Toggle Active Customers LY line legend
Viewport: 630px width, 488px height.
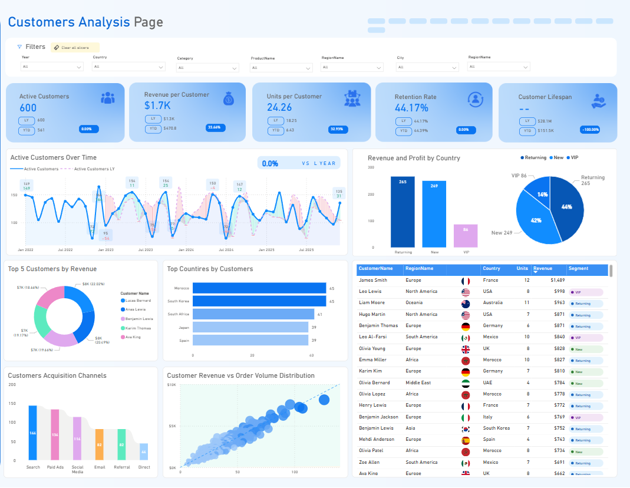[88, 169]
